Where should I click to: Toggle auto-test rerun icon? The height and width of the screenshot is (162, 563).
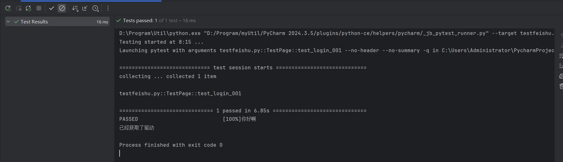click(29, 8)
